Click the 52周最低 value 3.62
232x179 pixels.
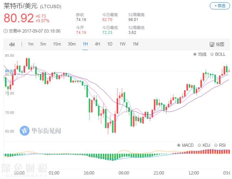[x=132, y=32]
